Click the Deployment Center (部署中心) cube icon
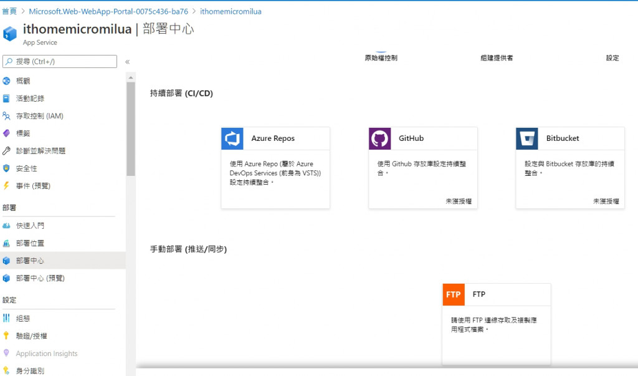Image resolution: width=638 pixels, height=376 pixels. coord(6,261)
